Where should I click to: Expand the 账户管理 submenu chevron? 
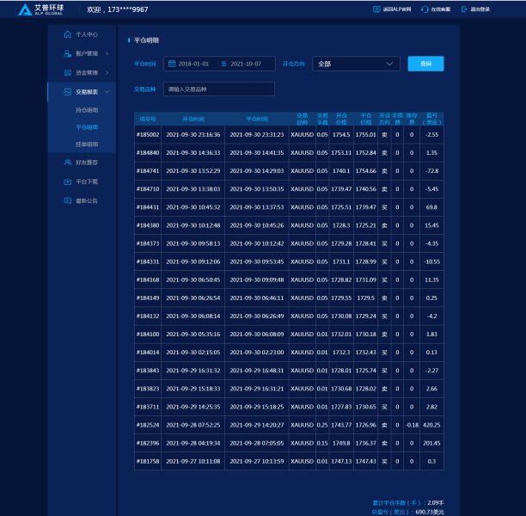[107, 53]
